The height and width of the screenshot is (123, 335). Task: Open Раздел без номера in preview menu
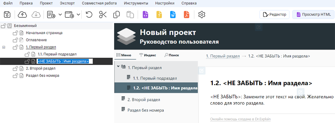click(x=145, y=110)
